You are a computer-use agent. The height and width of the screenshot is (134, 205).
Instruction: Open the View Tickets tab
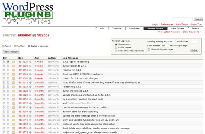tap(177, 28)
